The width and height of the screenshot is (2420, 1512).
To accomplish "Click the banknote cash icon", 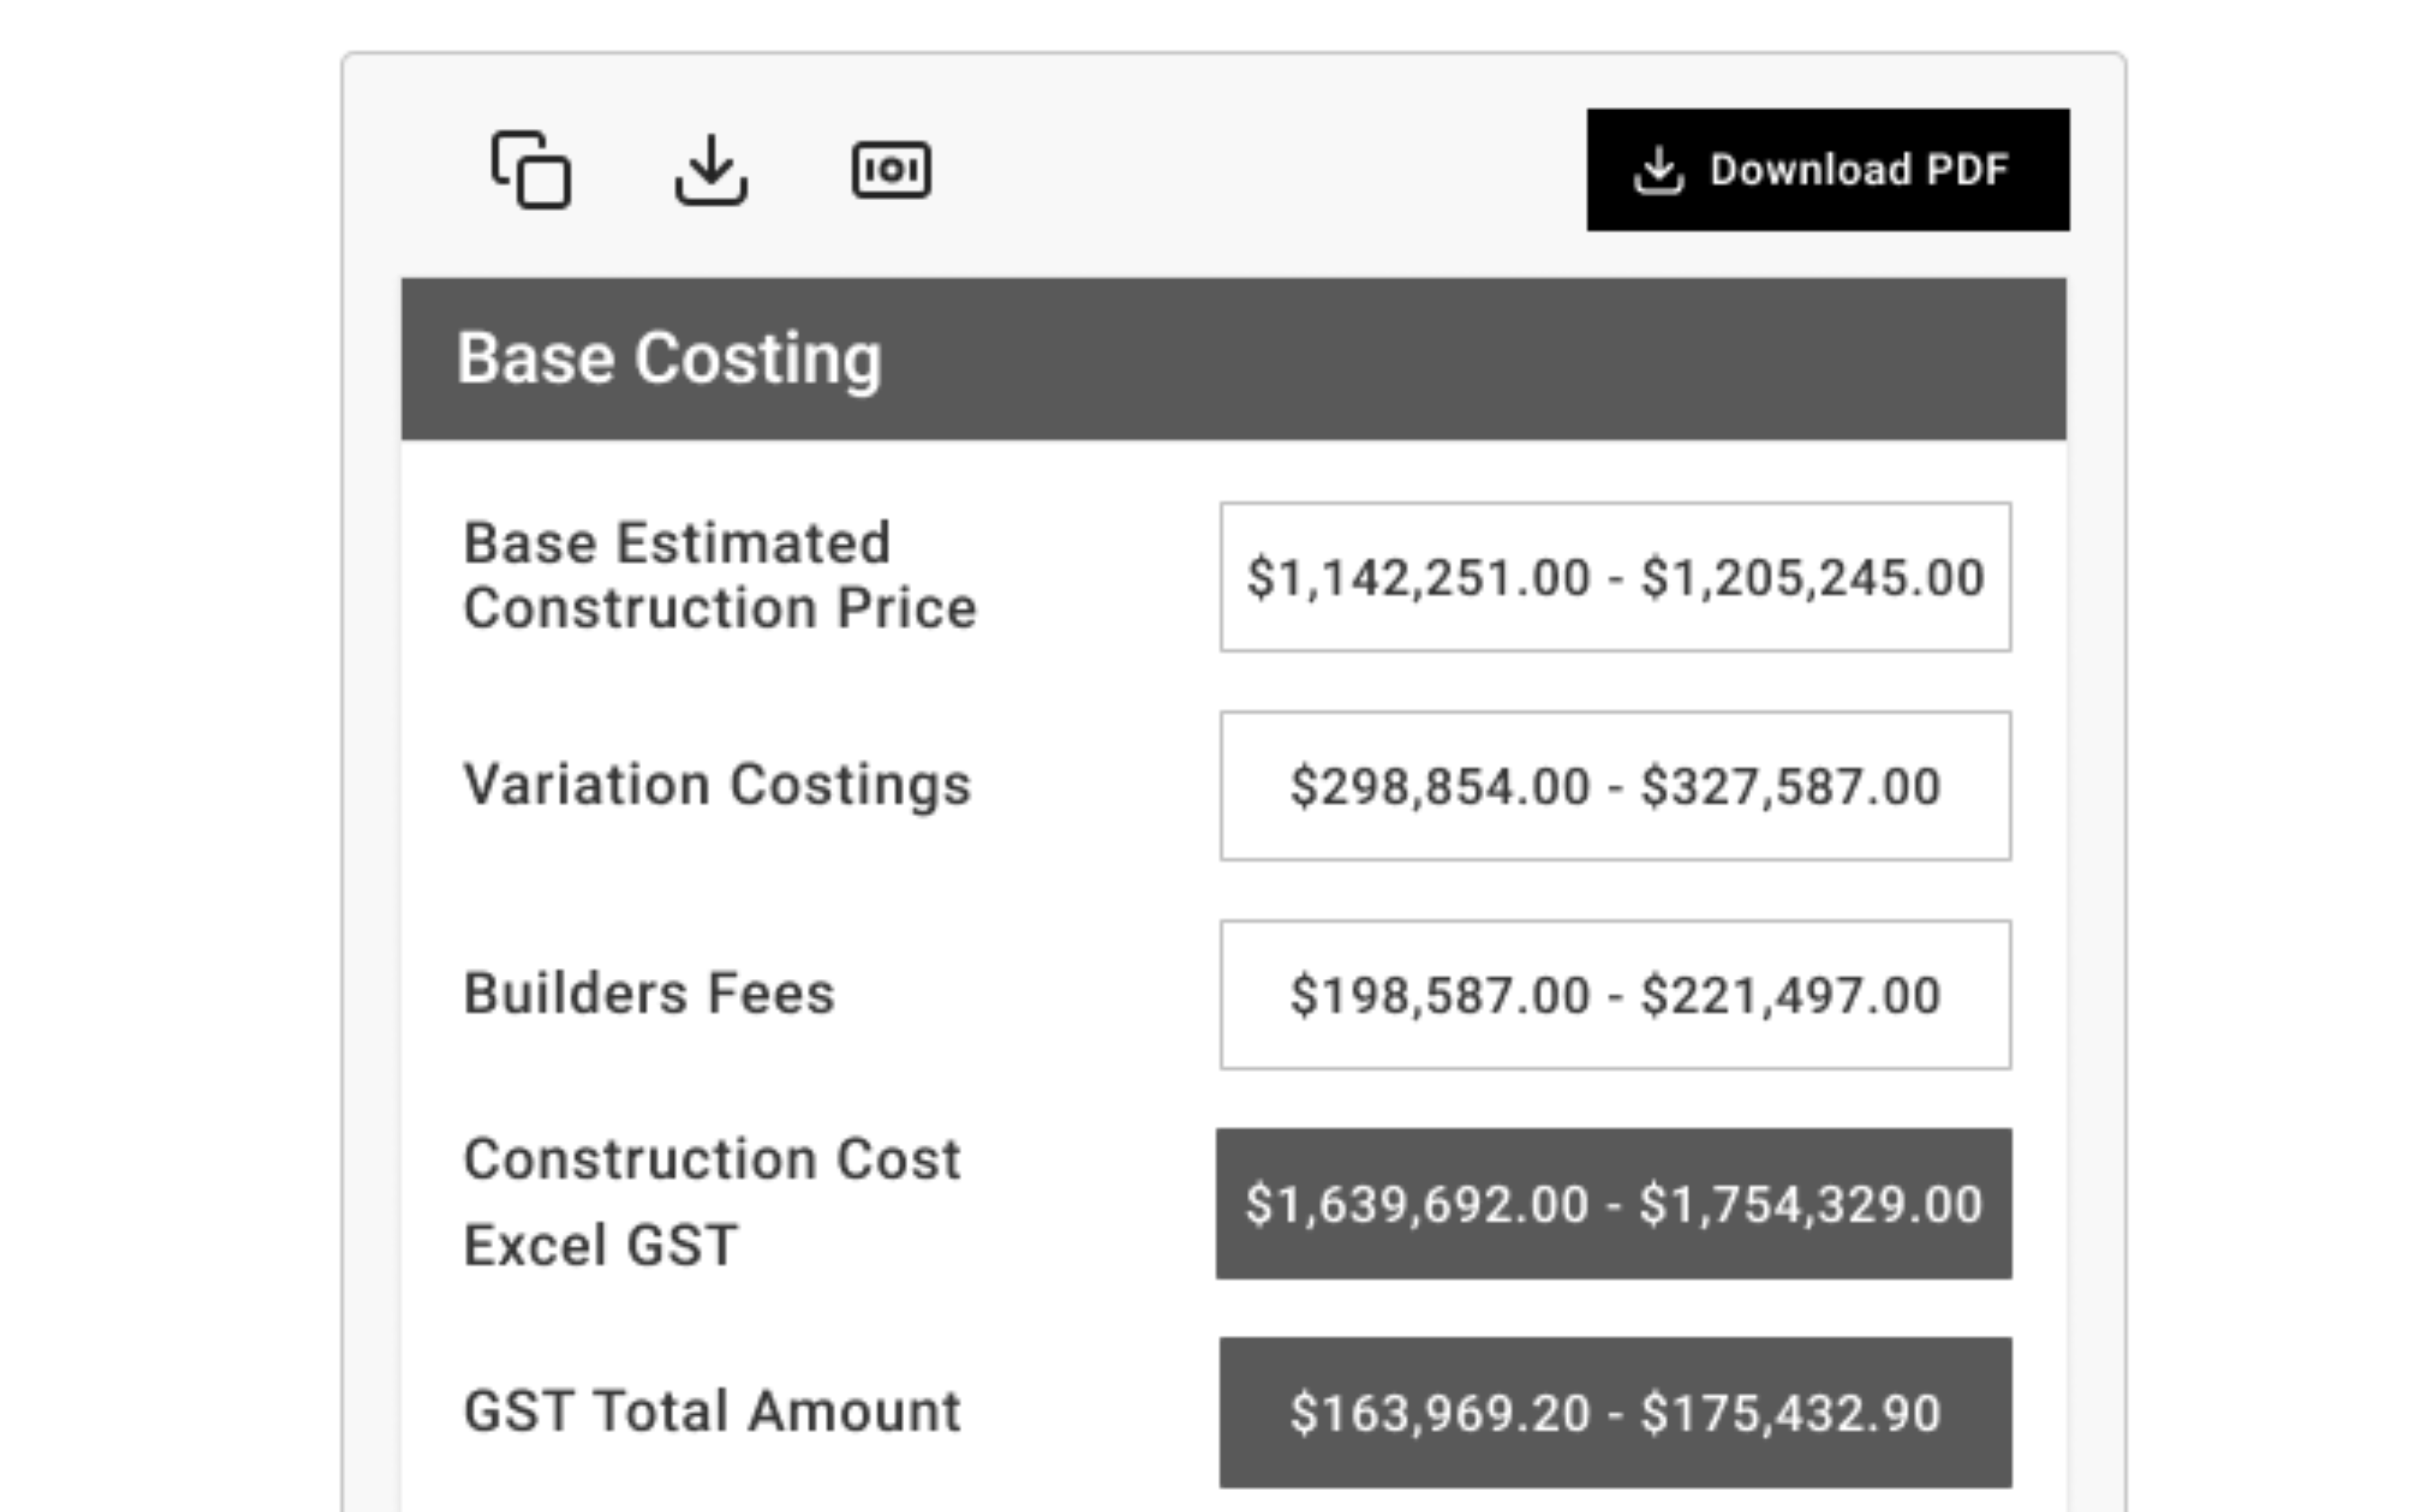I will pos(891,169).
